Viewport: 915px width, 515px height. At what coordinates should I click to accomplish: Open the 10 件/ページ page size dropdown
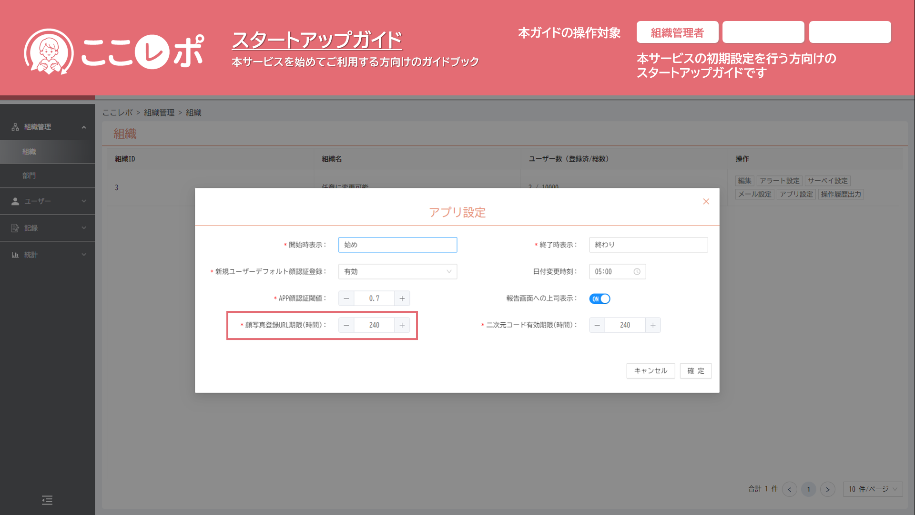[x=872, y=489]
